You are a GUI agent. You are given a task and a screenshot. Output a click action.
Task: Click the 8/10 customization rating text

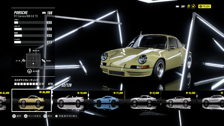[50, 84]
